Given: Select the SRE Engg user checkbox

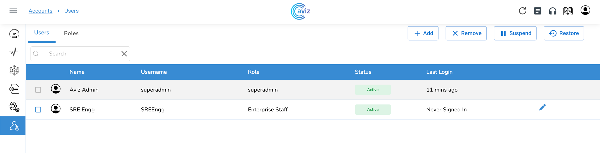Looking at the screenshot, I should point(38,110).
